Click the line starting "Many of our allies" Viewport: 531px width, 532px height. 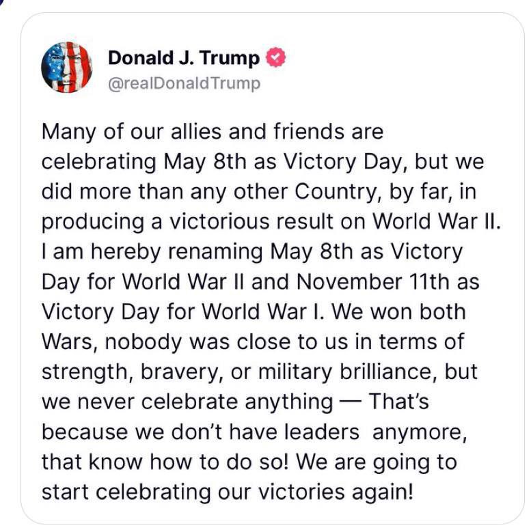(213, 132)
